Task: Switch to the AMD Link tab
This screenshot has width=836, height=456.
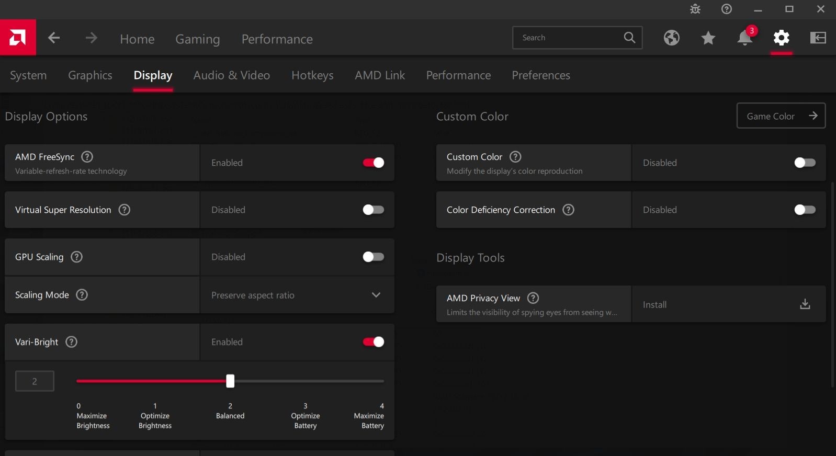Action: (380, 75)
